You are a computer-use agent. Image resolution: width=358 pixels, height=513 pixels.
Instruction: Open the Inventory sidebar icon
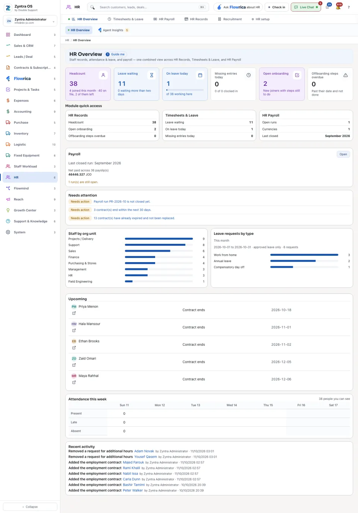point(8,133)
